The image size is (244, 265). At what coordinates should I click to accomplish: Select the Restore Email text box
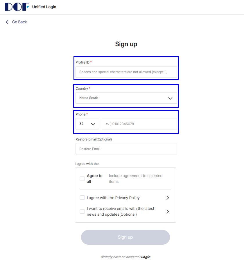[x=126, y=149]
